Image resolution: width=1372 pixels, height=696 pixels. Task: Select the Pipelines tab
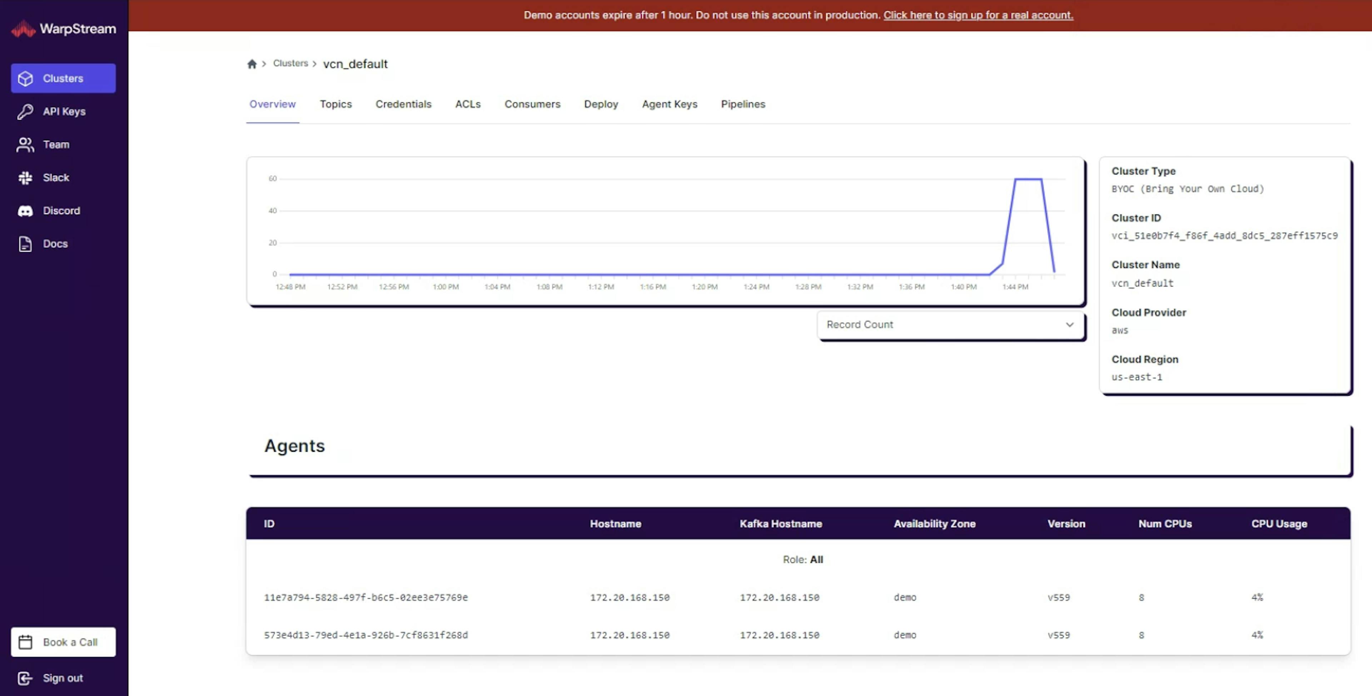click(743, 104)
